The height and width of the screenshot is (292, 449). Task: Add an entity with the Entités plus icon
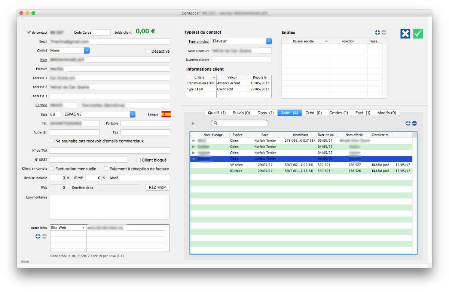click(x=378, y=33)
